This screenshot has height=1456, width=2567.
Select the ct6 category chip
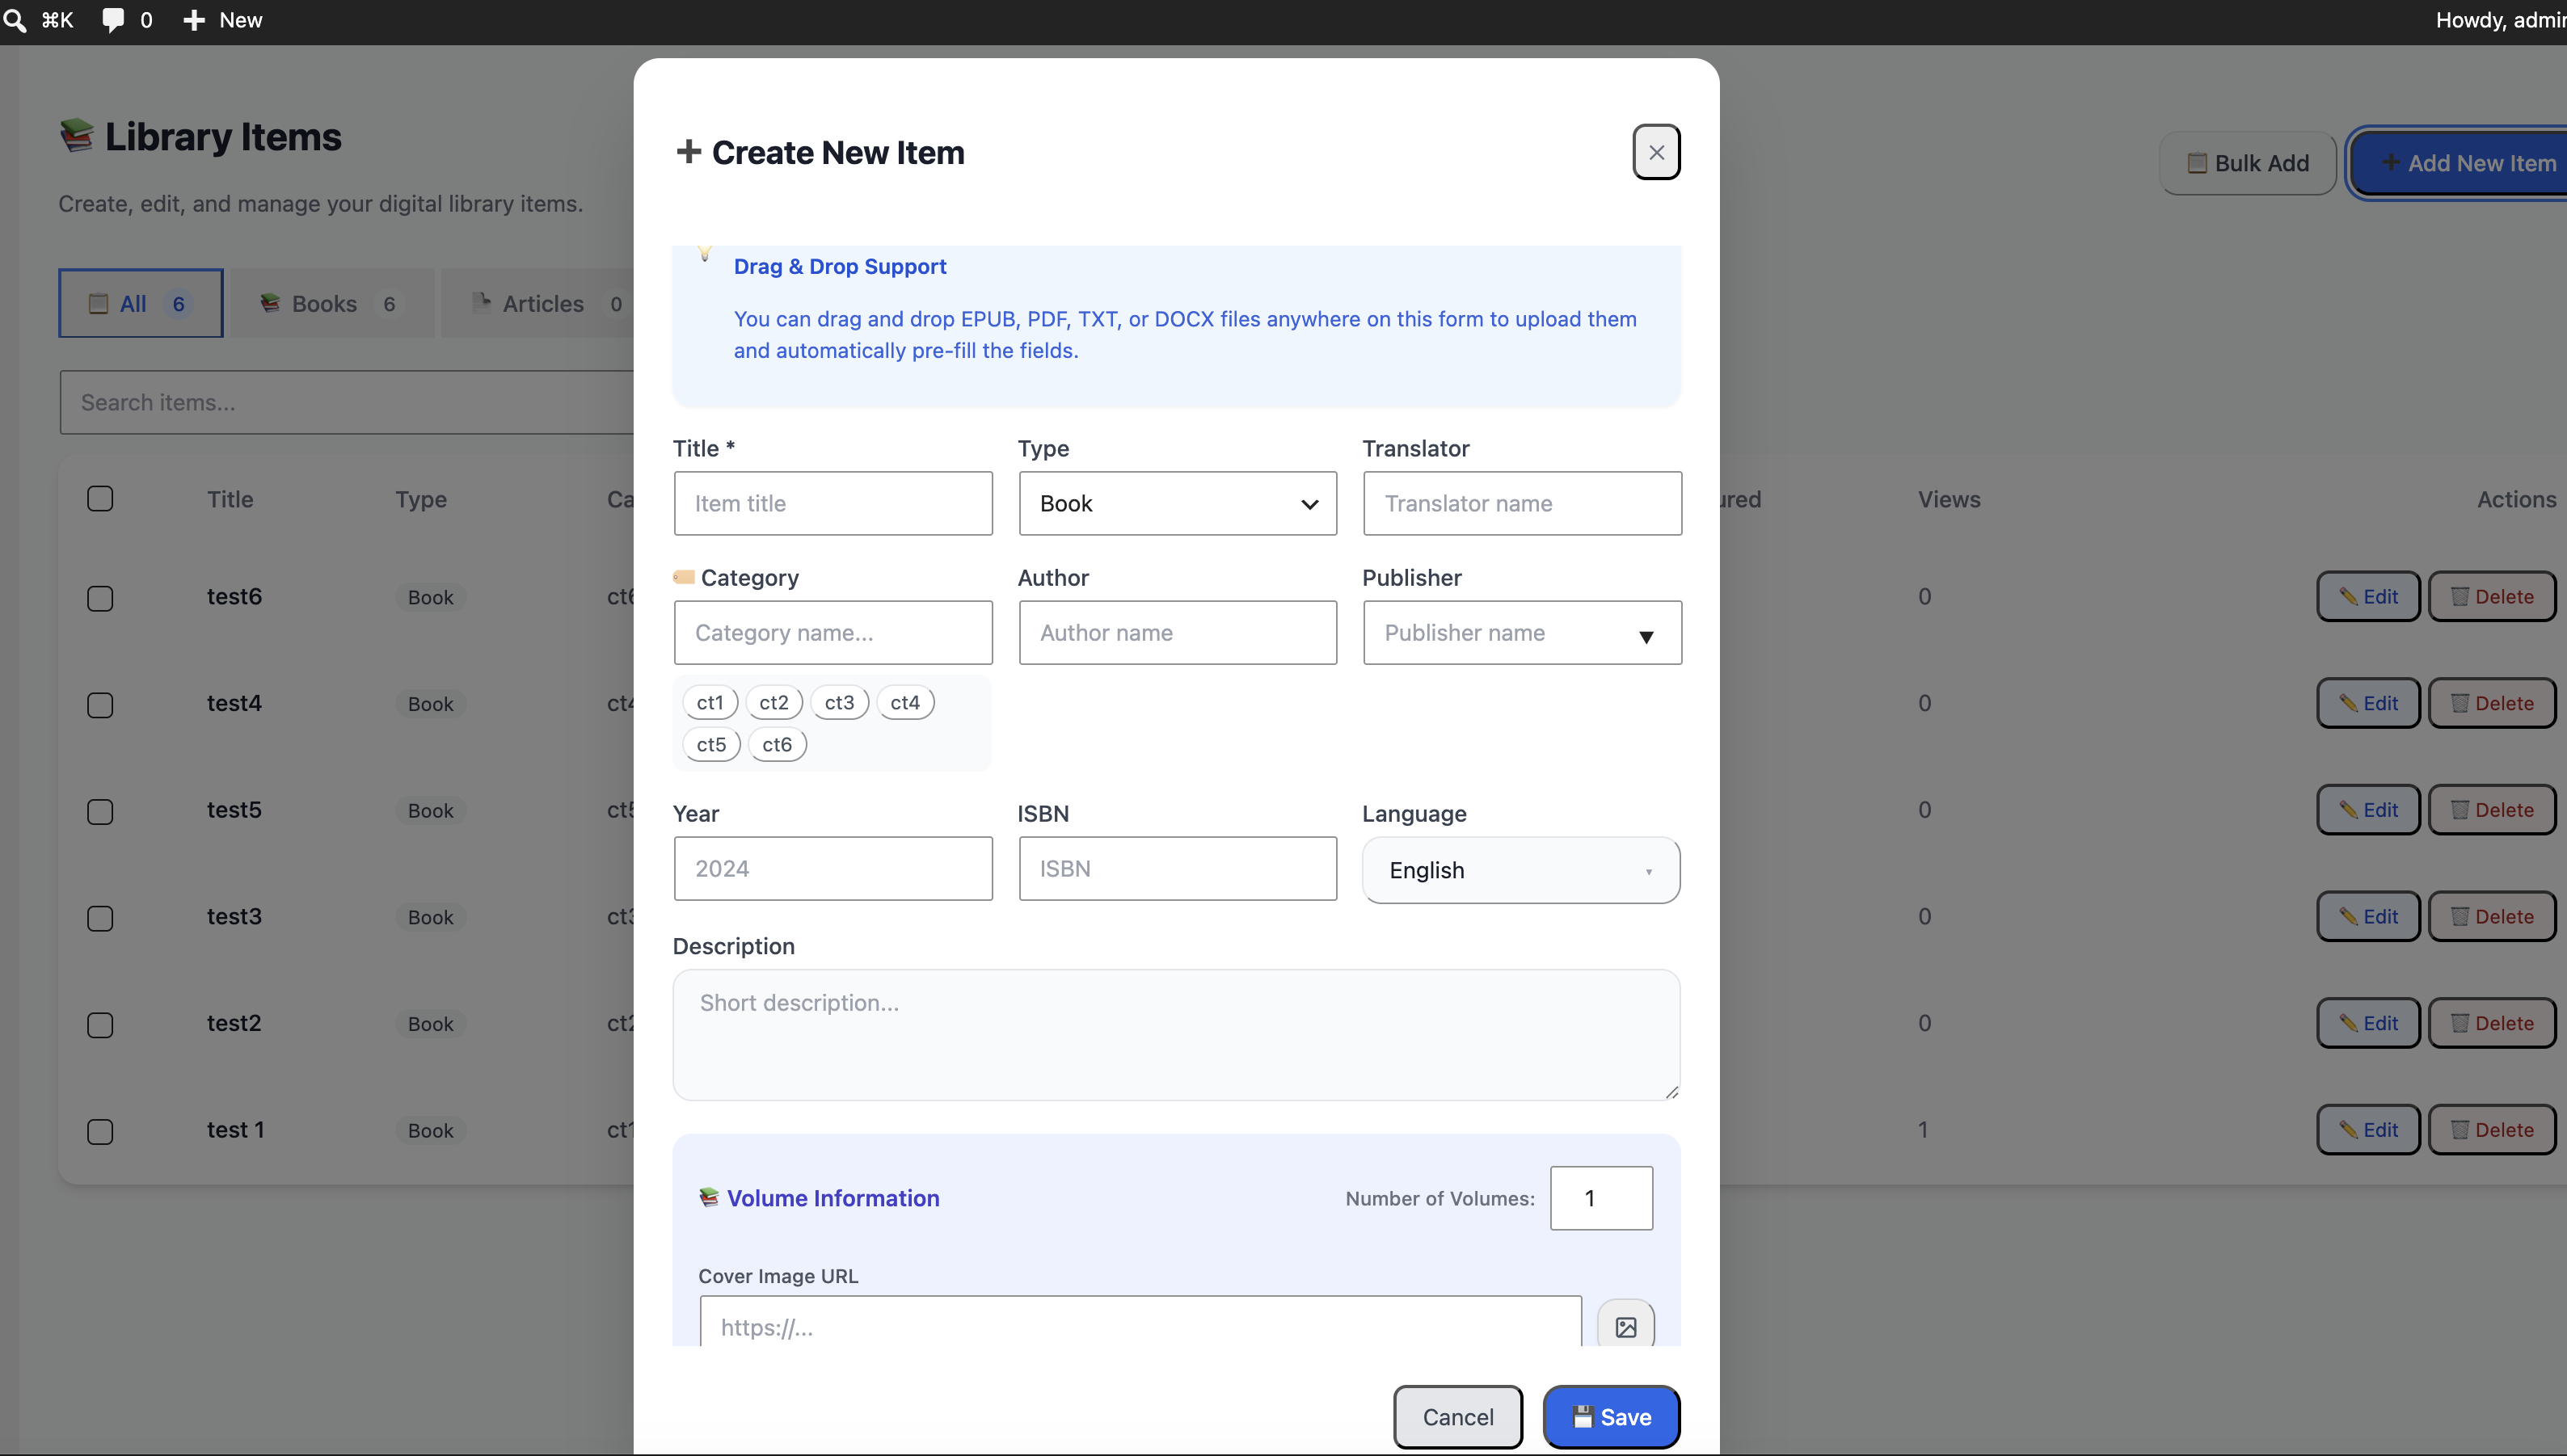(777, 744)
